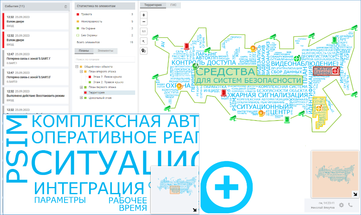Click red Тревога legend swatch
This screenshot has width=361, height=215.
pyautogui.click(x=78, y=14)
